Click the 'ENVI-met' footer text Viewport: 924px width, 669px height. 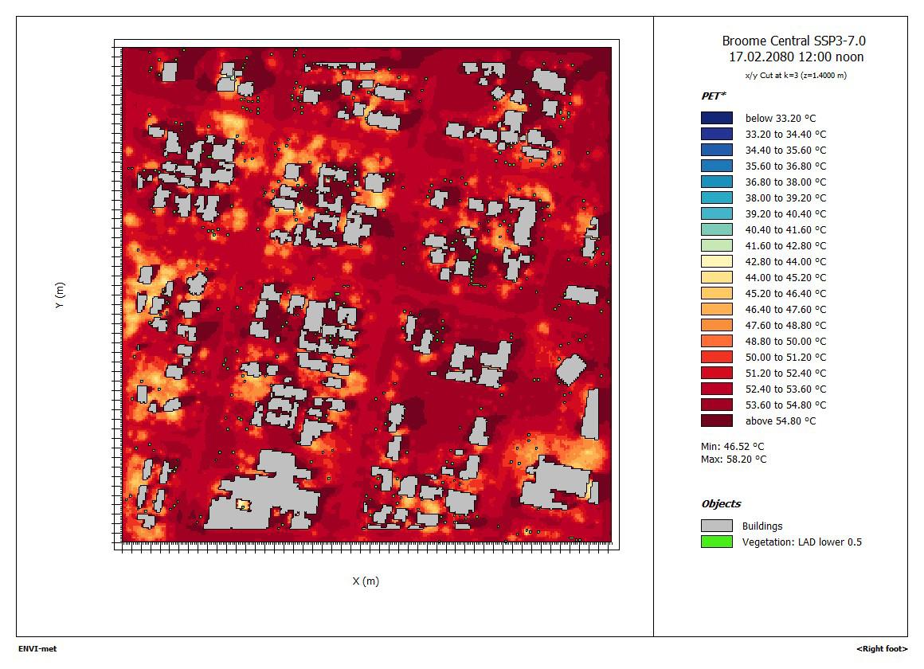(x=37, y=648)
